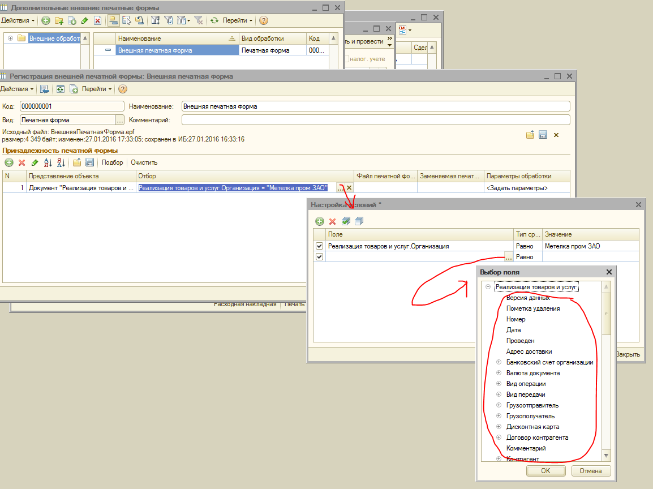Reread icon in registration form toolbar

61,89
